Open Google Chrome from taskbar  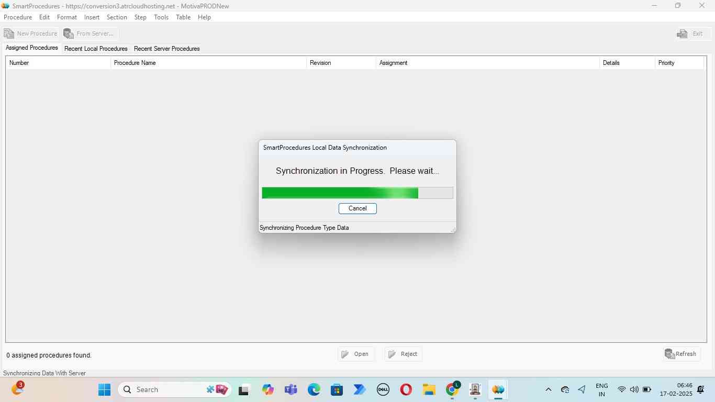click(x=452, y=390)
